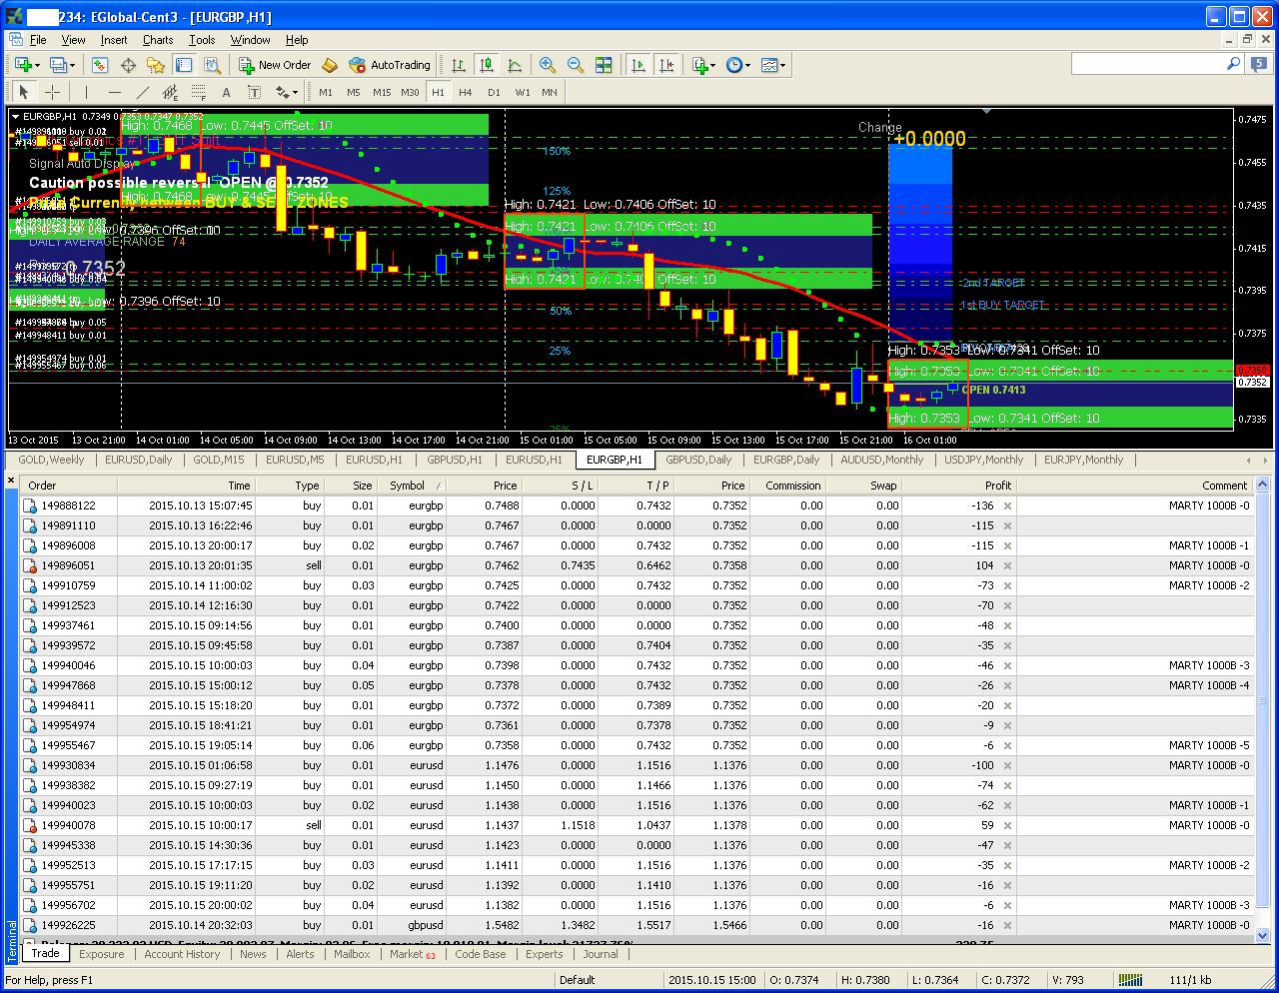This screenshot has width=1279, height=993.
Task: Switch to H4 timeframe
Action: [466, 92]
